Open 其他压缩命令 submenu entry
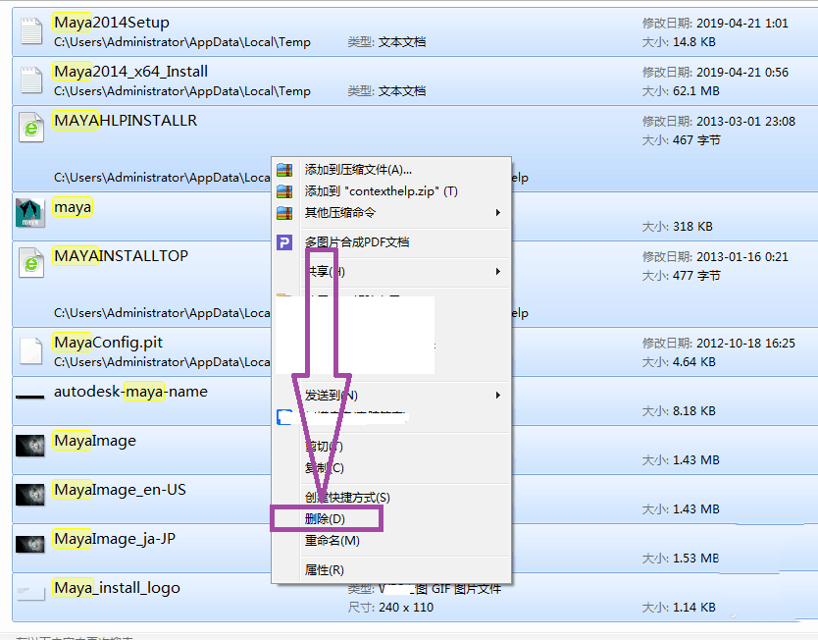 click(390, 213)
